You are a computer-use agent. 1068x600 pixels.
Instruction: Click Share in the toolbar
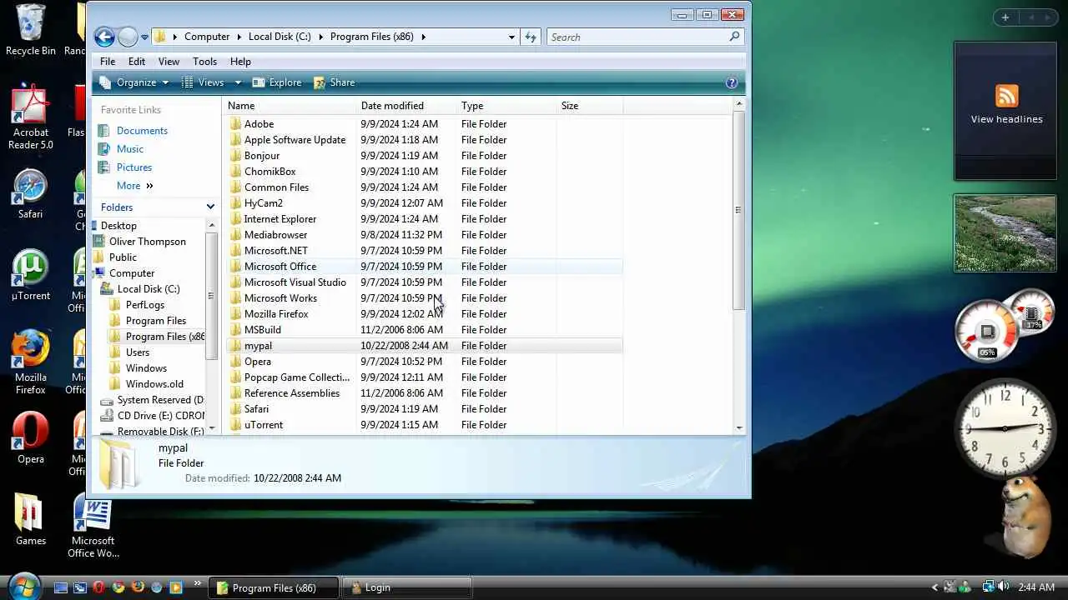coord(335,82)
